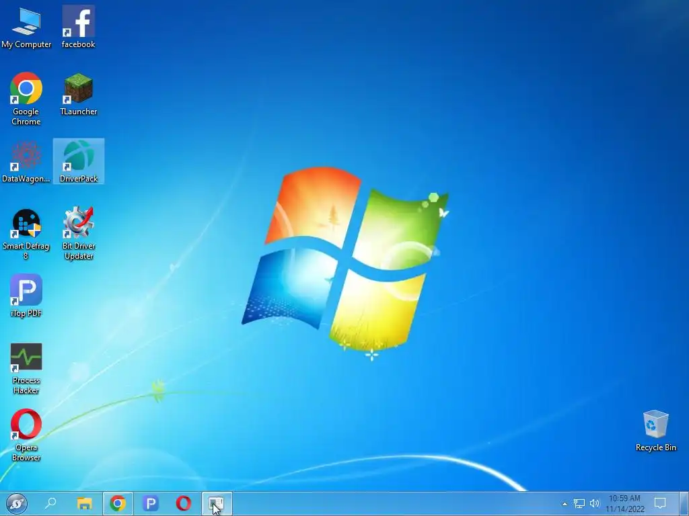Open taskbar search magnifier
689x516 pixels.
pyautogui.click(x=50, y=503)
